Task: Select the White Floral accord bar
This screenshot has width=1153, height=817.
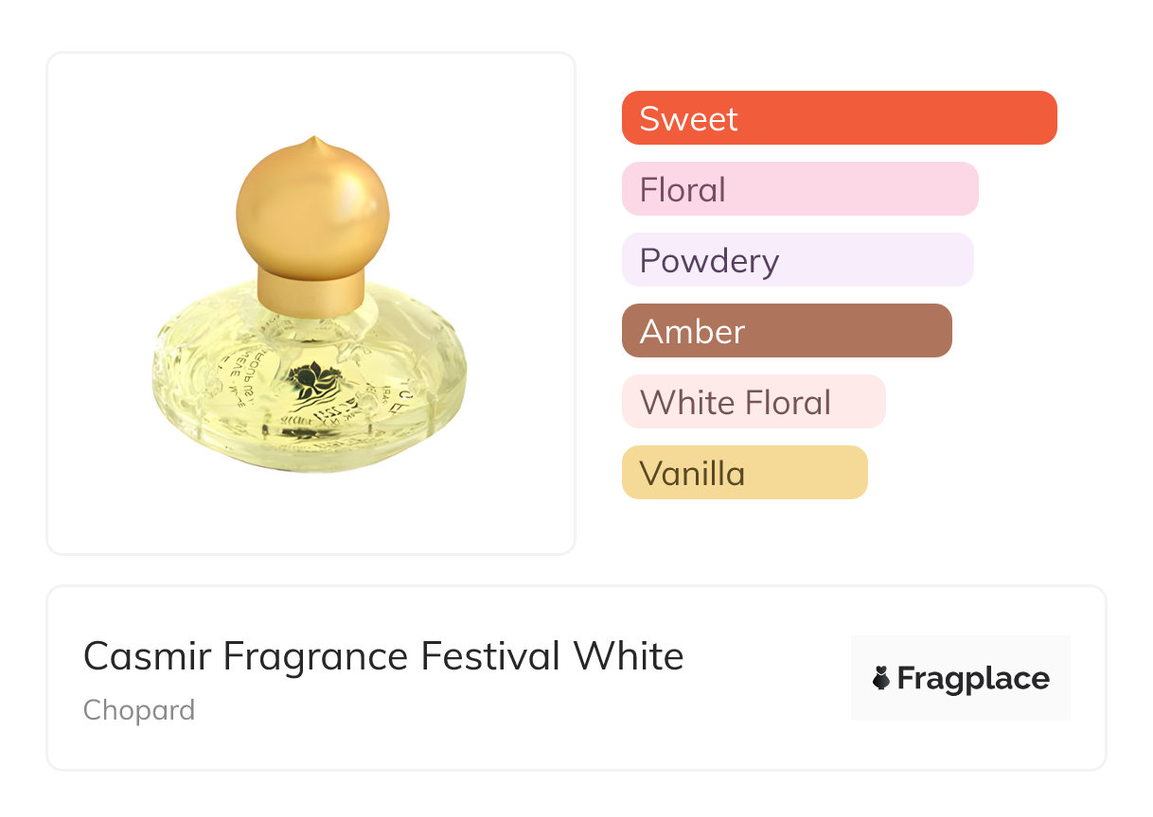Action: (753, 402)
